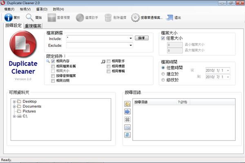Click the fourth icon button beside 搜尋目錄 list

127,127
